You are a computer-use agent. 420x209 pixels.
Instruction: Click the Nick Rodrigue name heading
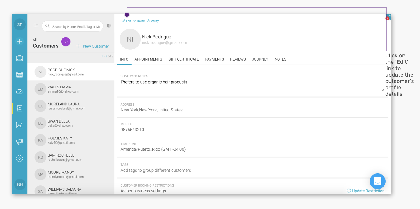click(157, 37)
